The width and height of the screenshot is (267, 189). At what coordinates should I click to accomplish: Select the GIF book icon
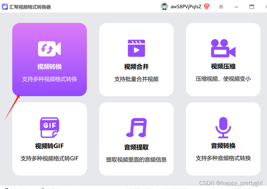(x=49, y=127)
